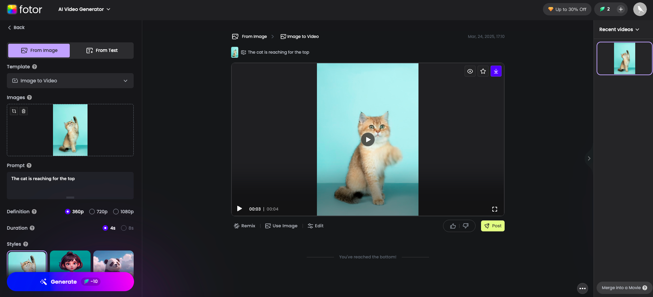Play video using center play button

click(368, 139)
